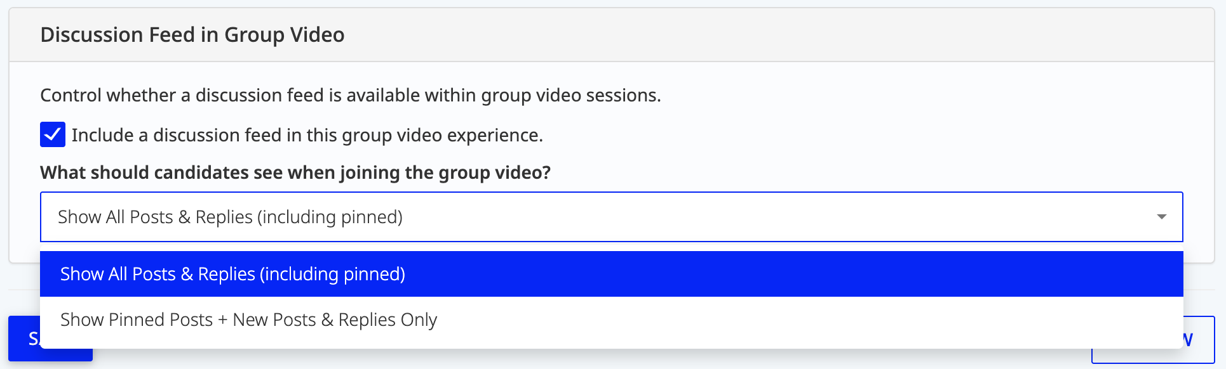
Task: Click the empty panel area right of the checkbox label
Action: 826,135
